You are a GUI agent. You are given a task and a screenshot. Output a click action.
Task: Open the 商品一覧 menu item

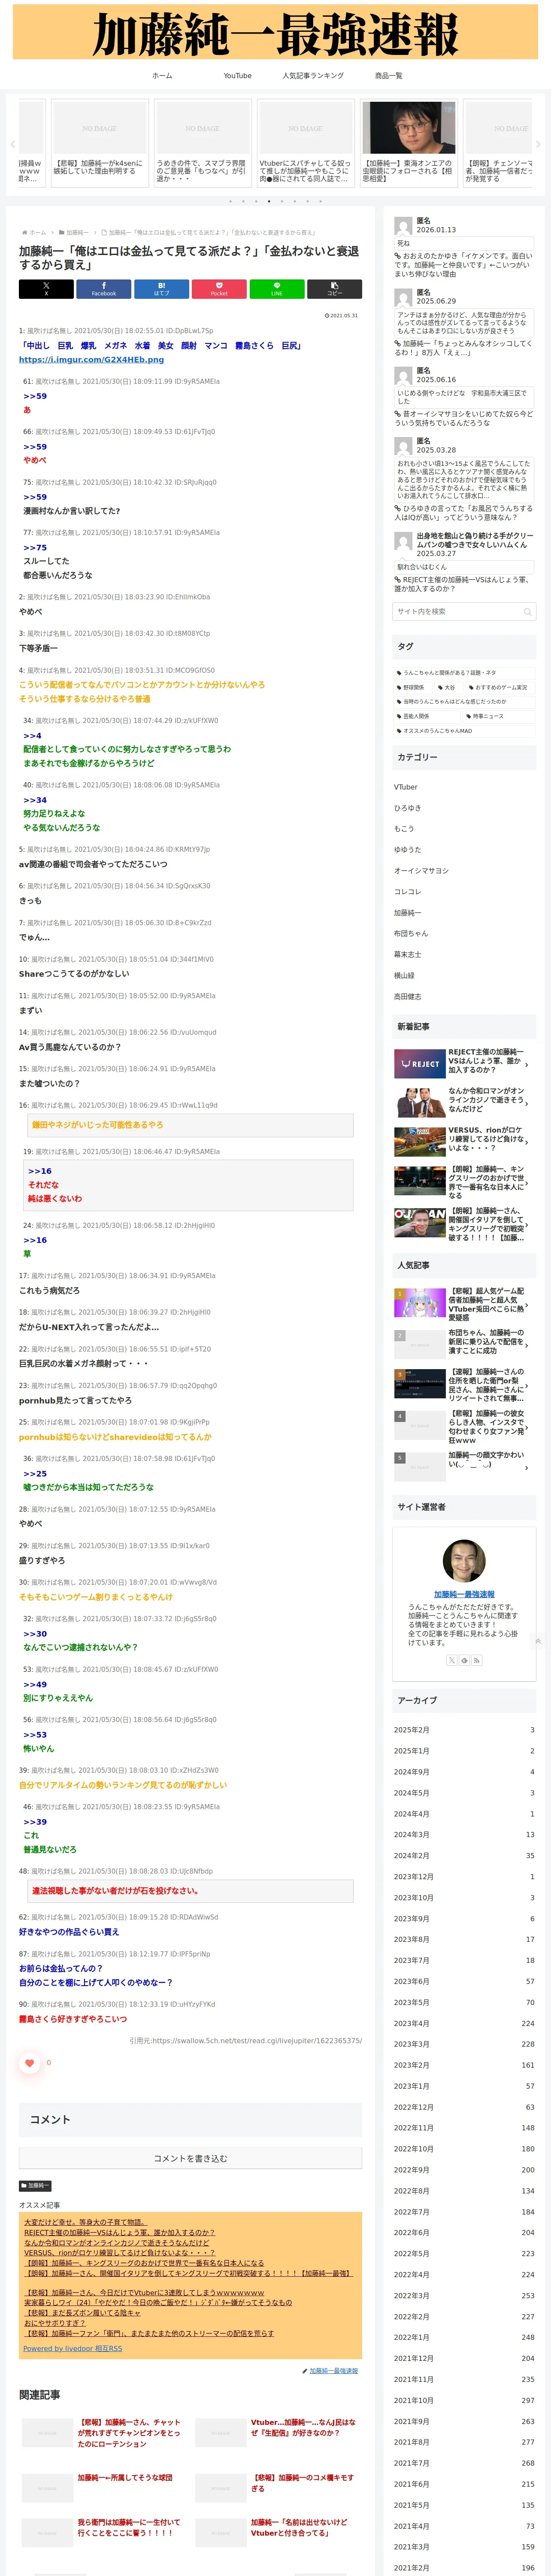click(x=388, y=76)
